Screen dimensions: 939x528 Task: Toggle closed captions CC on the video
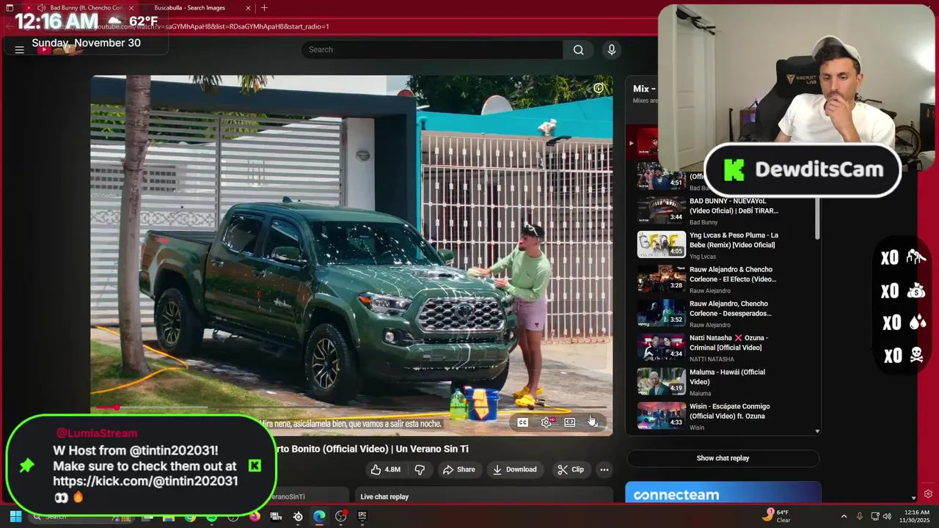522,422
